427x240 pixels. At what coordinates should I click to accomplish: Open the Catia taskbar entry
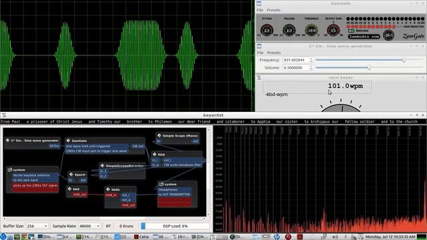tap(141, 237)
